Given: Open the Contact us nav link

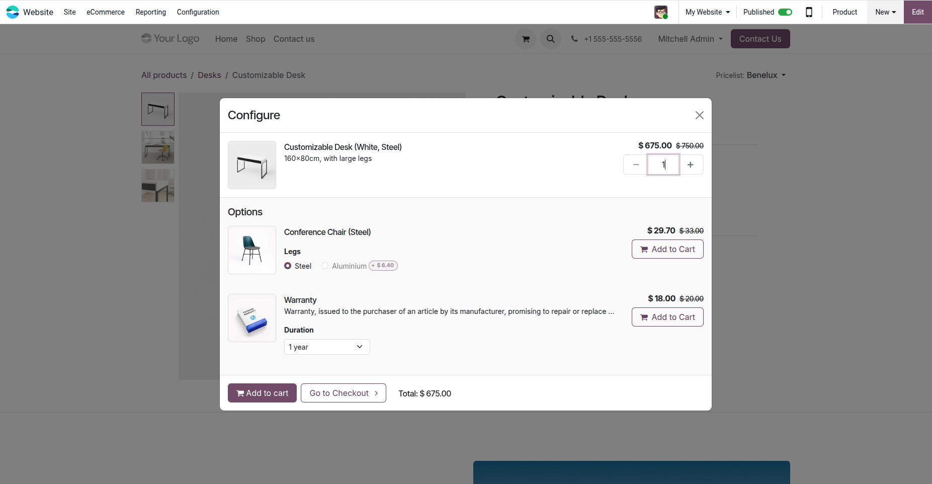Looking at the screenshot, I should click(x=294, y=39).
